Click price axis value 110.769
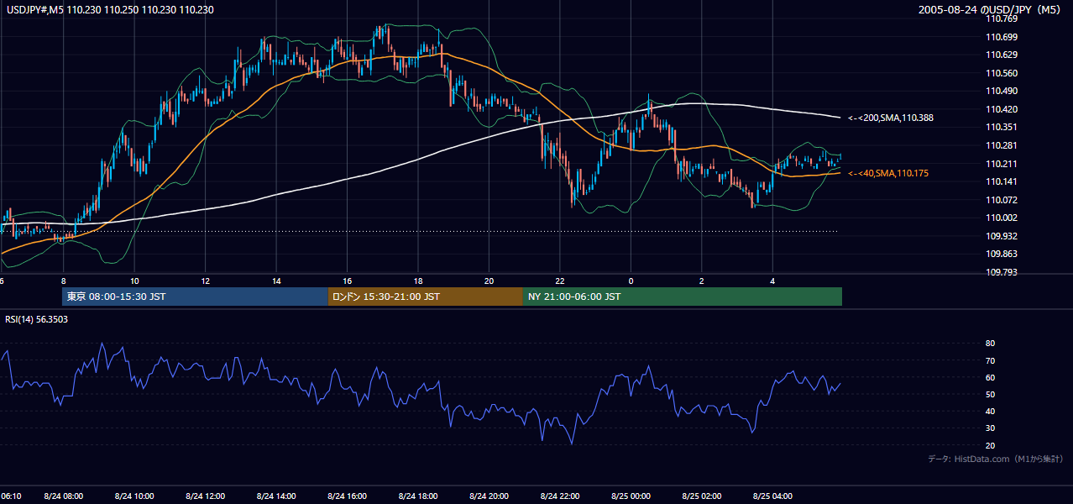1073x504 pixels. 1001,18
